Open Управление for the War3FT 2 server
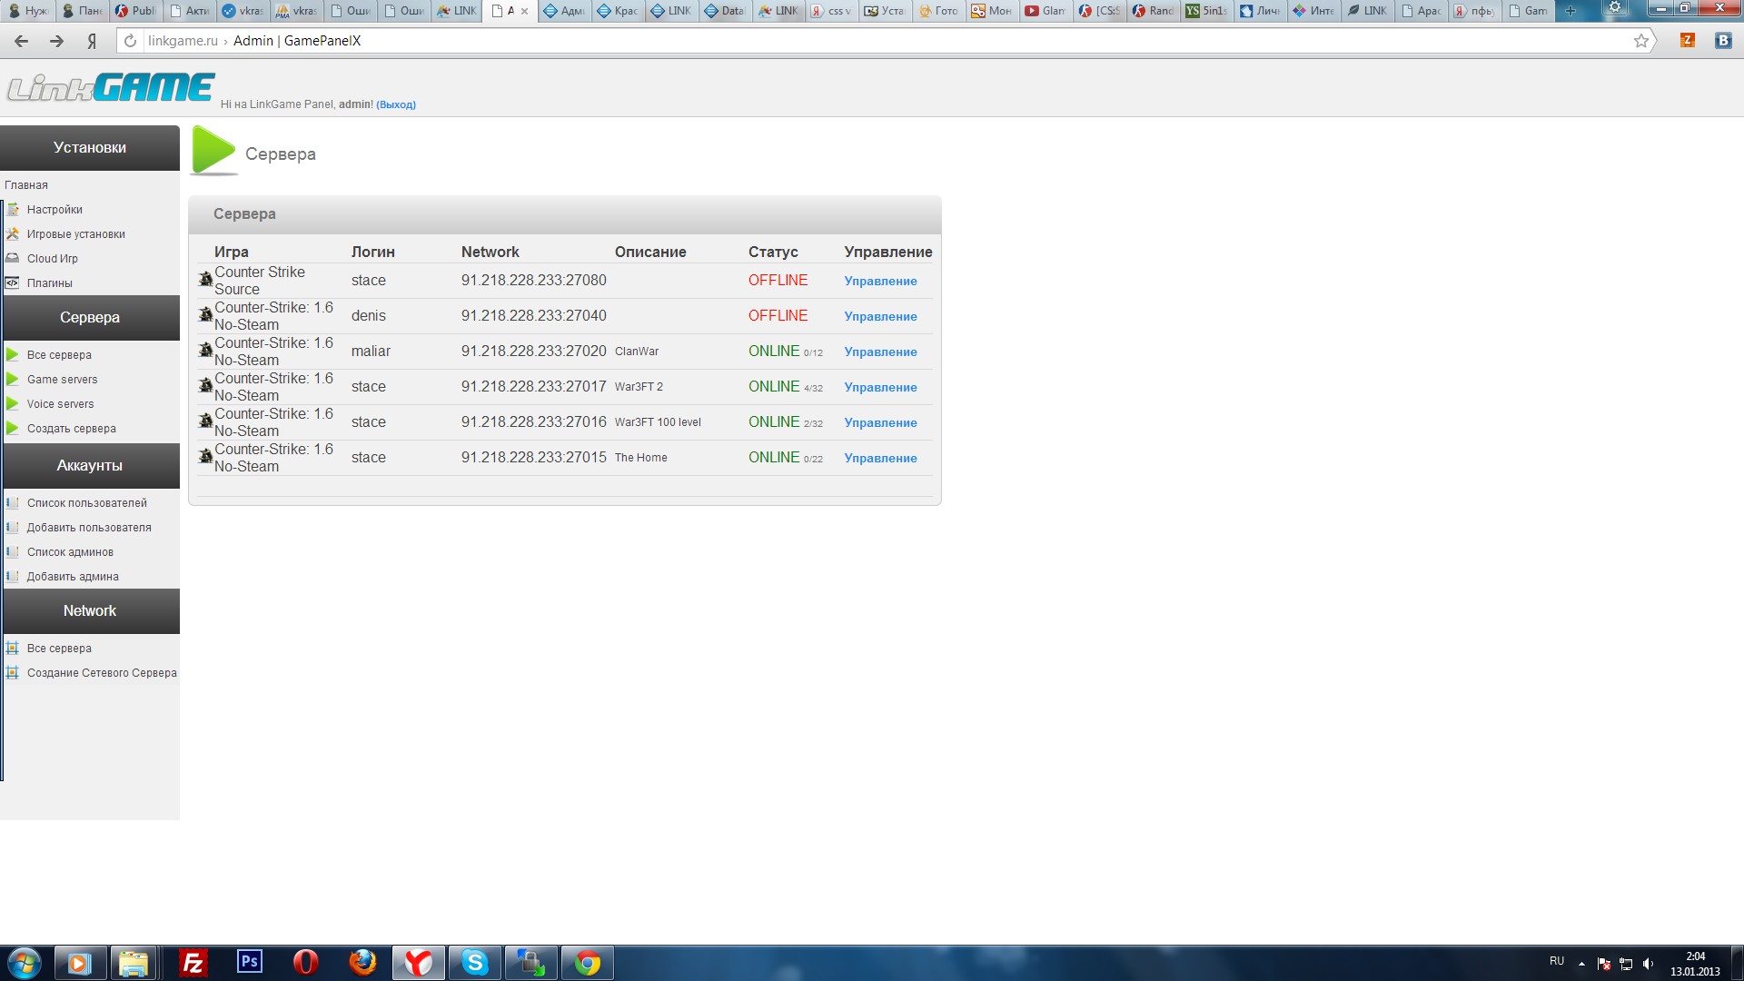 coord(880,387)
